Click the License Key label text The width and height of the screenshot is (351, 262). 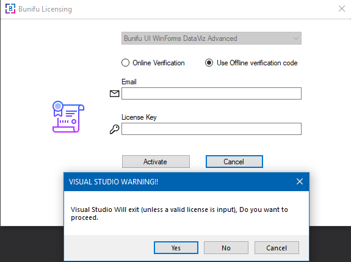click(139, 117)
